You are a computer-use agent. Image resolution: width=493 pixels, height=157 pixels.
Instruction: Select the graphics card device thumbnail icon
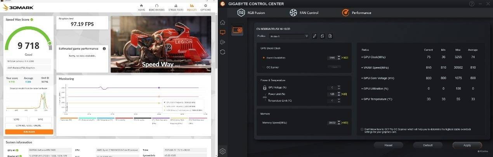point(237,30)
